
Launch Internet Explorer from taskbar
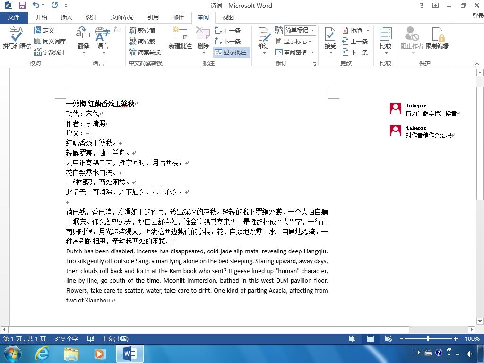tap(42, 354)
